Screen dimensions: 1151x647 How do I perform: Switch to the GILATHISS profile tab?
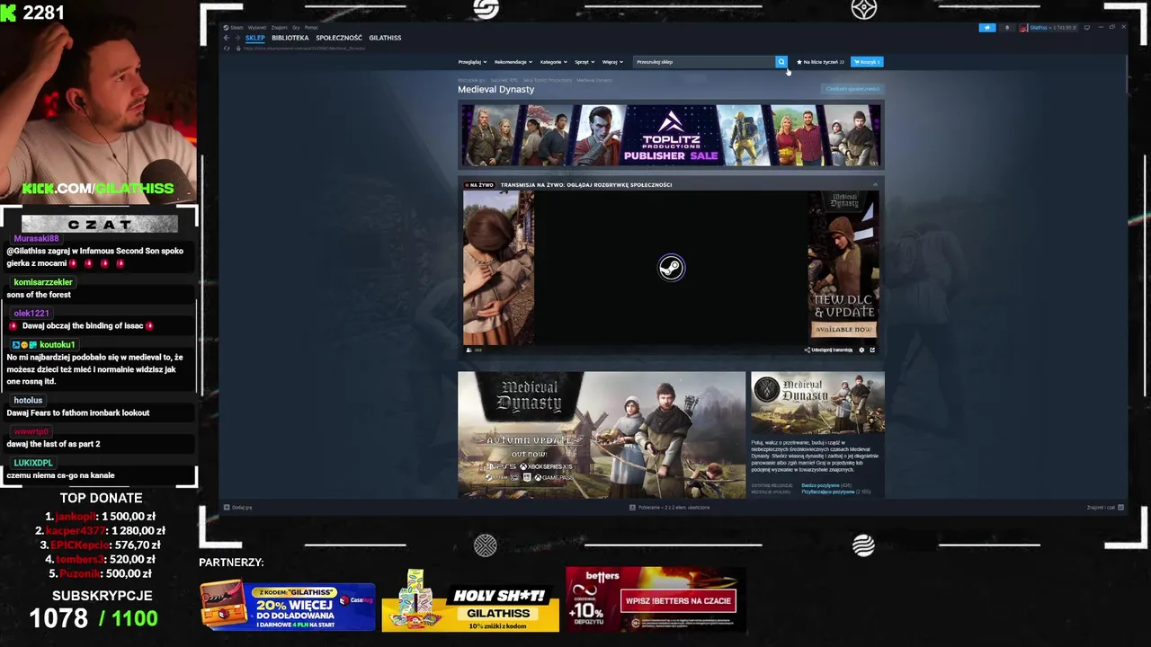coord(385,38)
